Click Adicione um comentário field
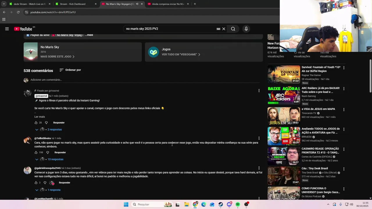 [x=145, y=80]
